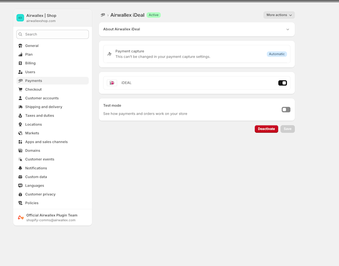Image resolution: width=339 pixels, height=266 pixels.
Task: Open Shipping and delivery settings
Action: point(53,107)
